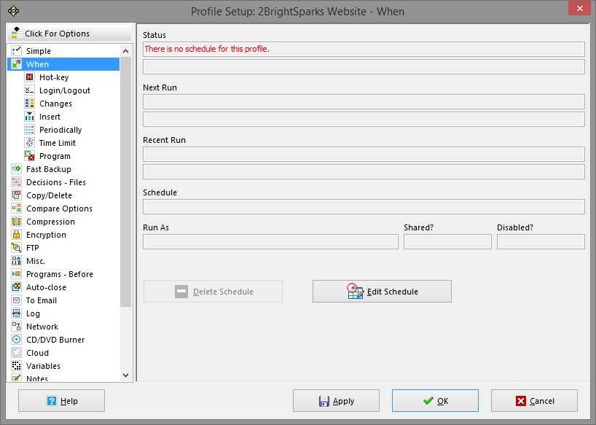Viewport: 596px width, 425px height.
Task: Click the Run As field
Action: (x=270, y=241)
